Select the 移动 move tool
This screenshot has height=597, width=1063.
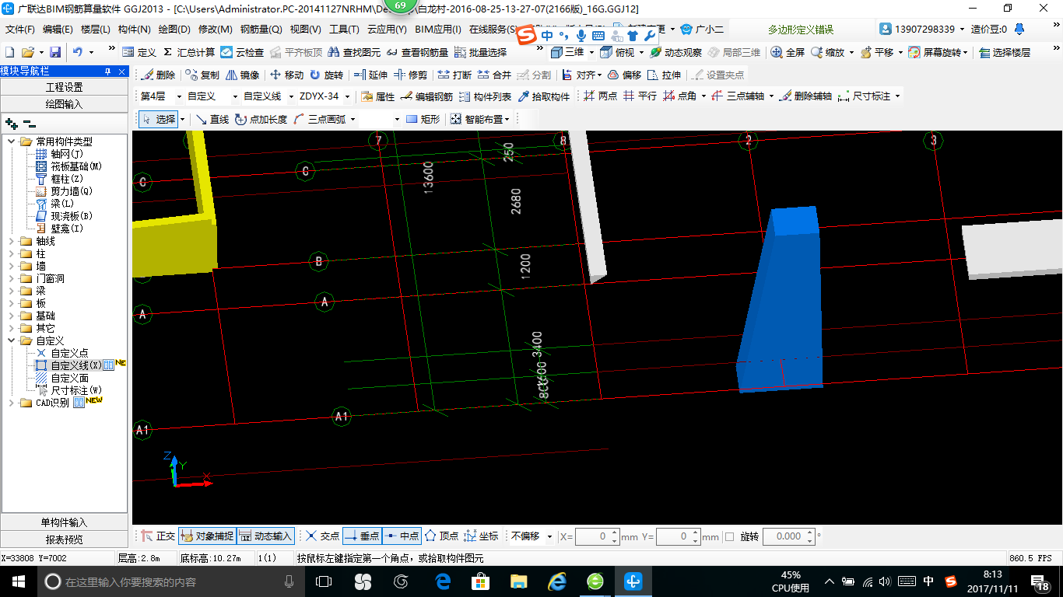click(x=286, y=75)
